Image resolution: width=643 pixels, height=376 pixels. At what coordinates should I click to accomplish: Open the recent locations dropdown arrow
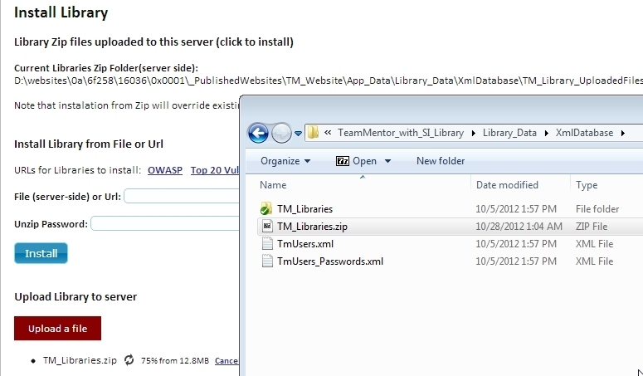coord(296,134)
